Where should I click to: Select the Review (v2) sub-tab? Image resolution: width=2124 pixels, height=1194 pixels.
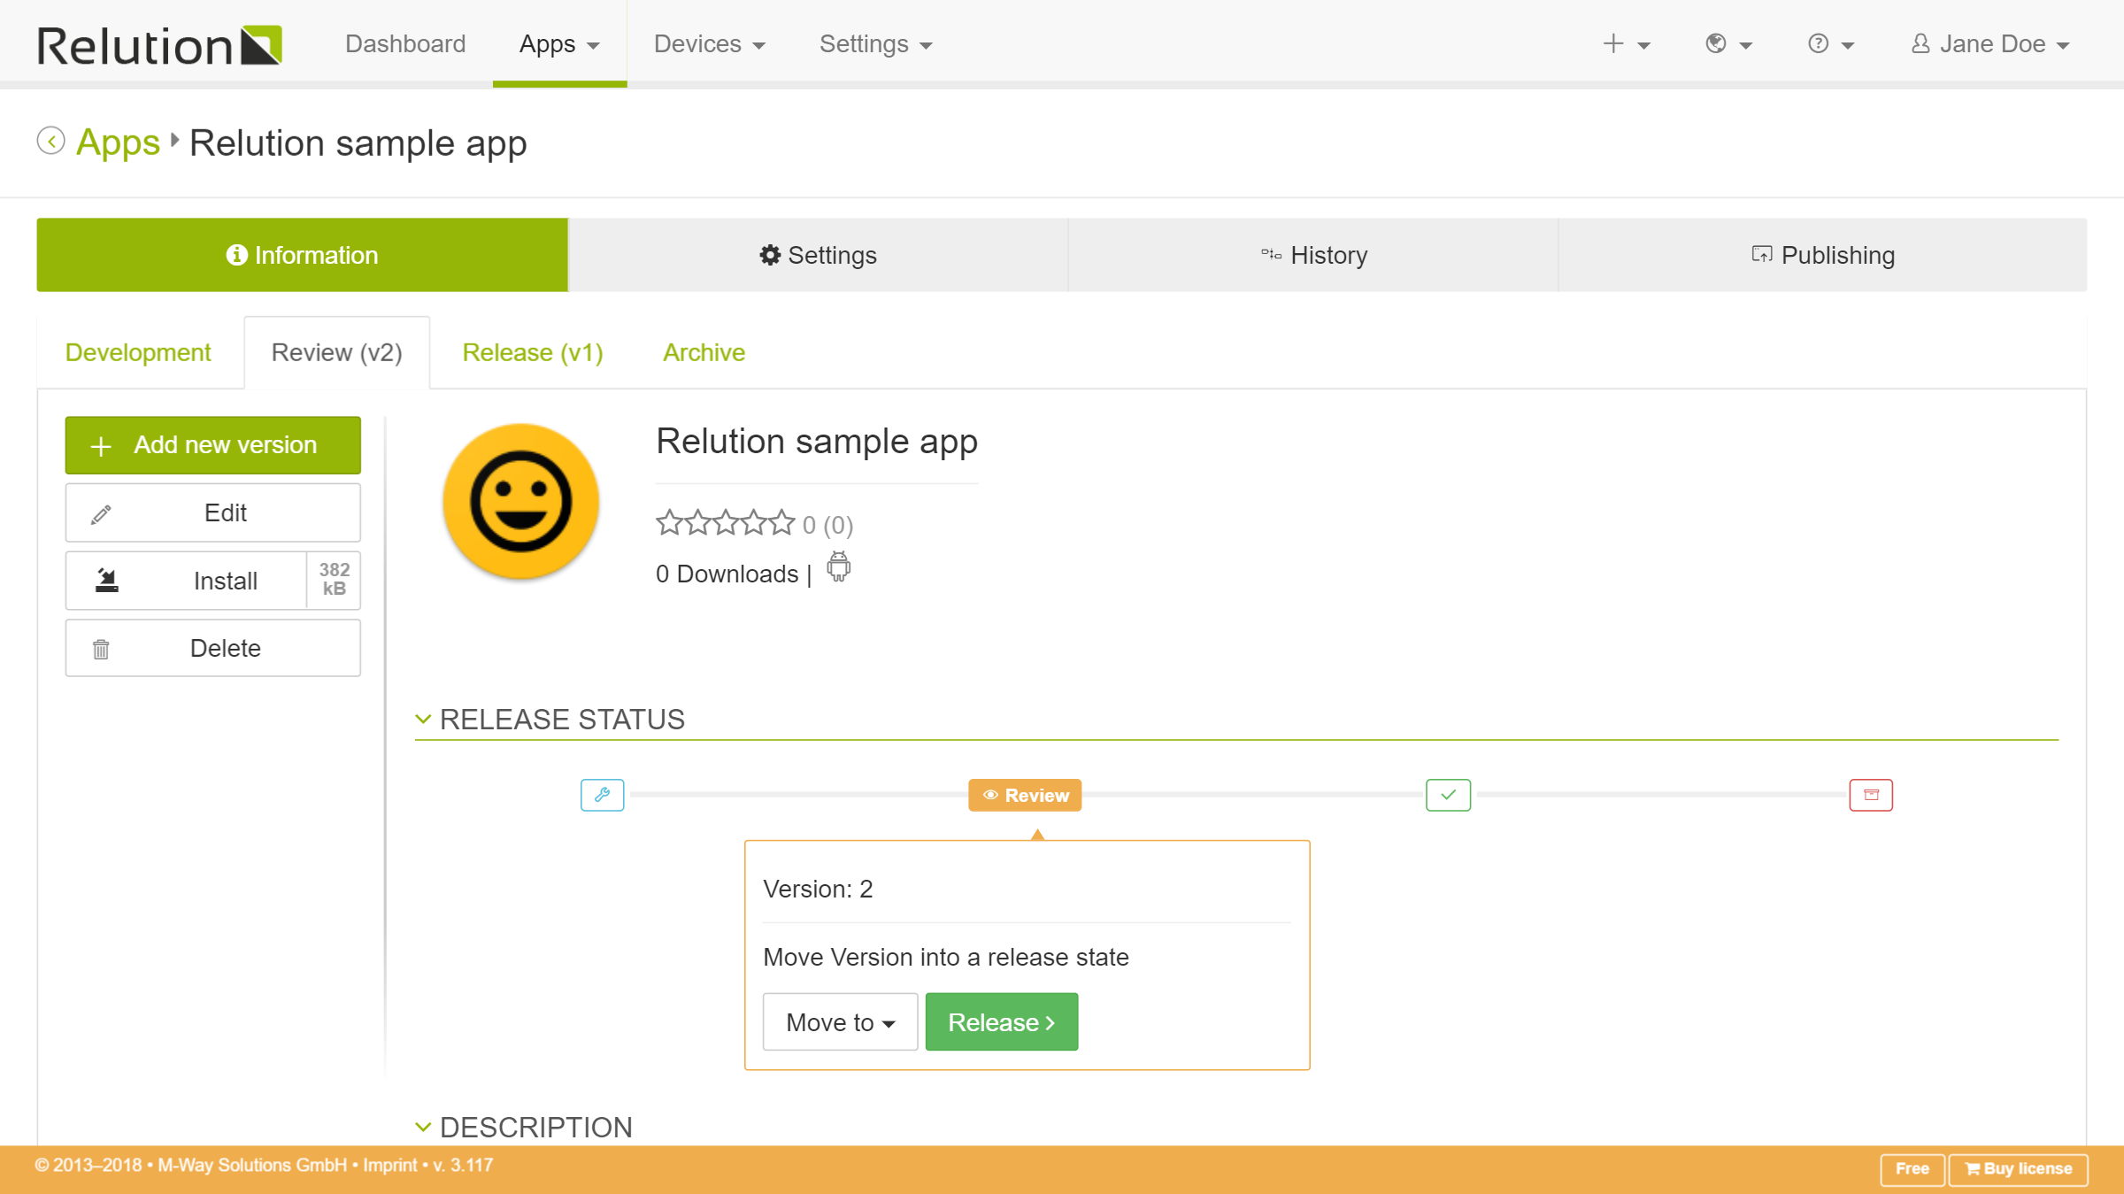pos(336,352)
